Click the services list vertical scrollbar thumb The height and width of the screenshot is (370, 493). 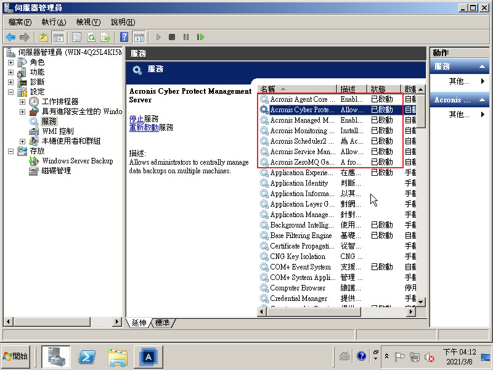(421, 111)
